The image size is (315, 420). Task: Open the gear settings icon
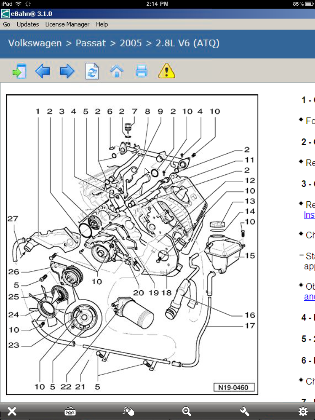[x=303, y=411]
